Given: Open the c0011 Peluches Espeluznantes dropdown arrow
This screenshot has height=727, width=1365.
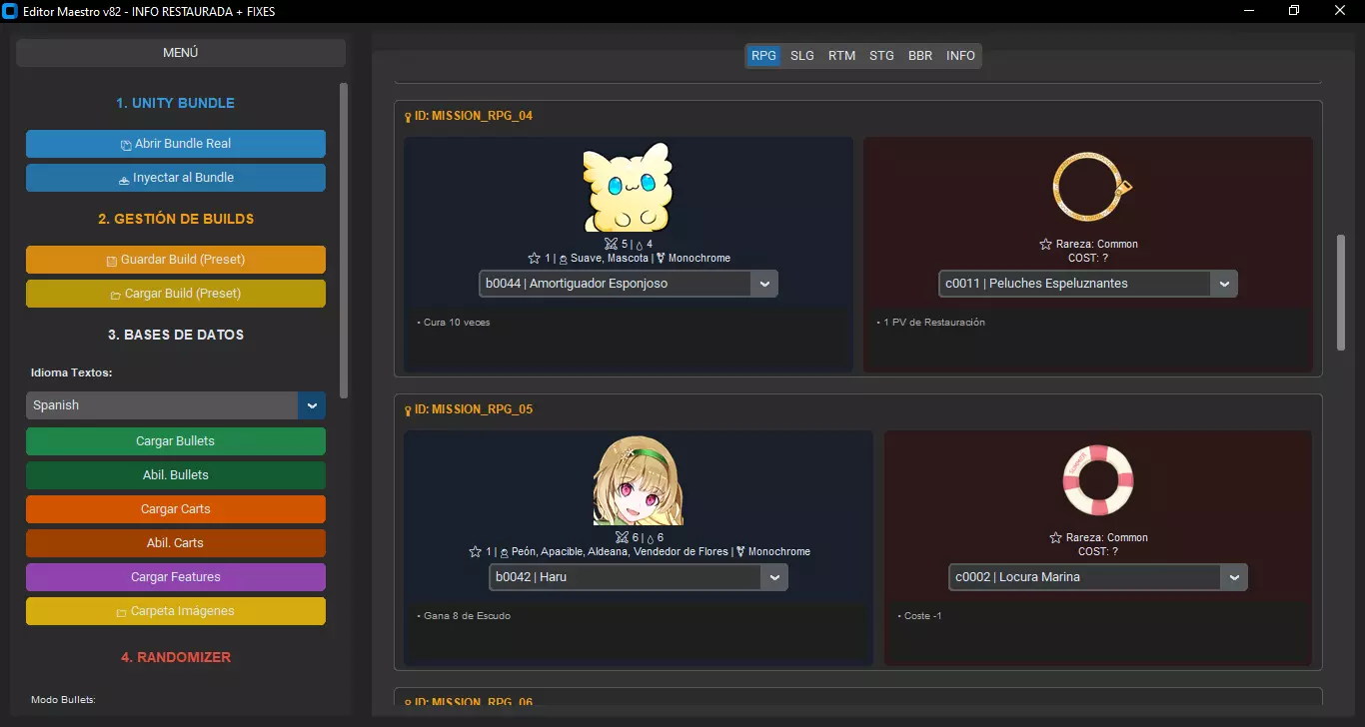Looking at the screenshot, I should pyautogui.click(x=1224, y=284).
